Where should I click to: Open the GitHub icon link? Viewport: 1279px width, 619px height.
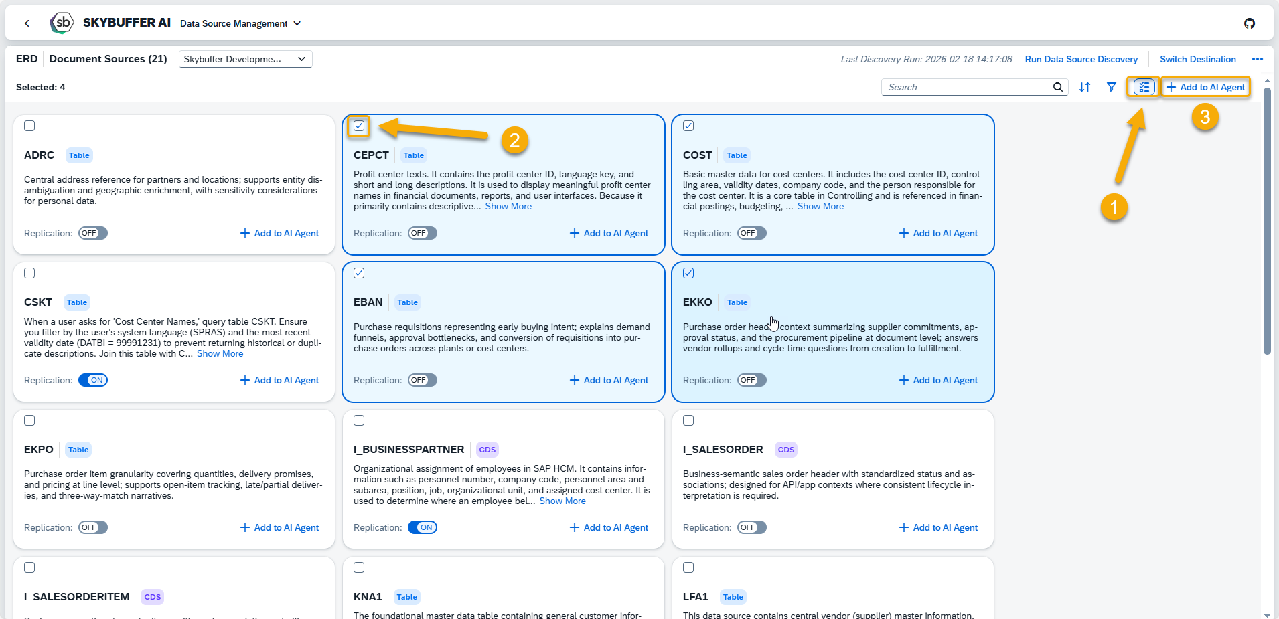(x=1250, y=23)
